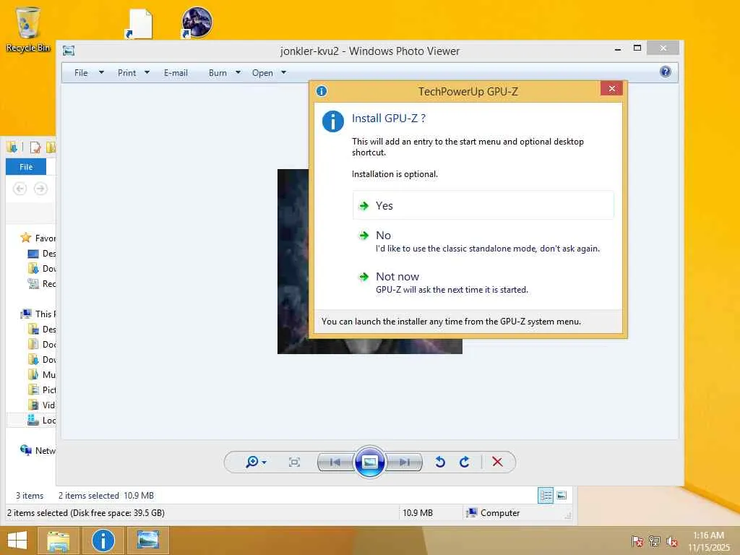Click the muted volume tray icon
Image resolution: width=740 pixels, height=555 pixels.
coord(672,541)
